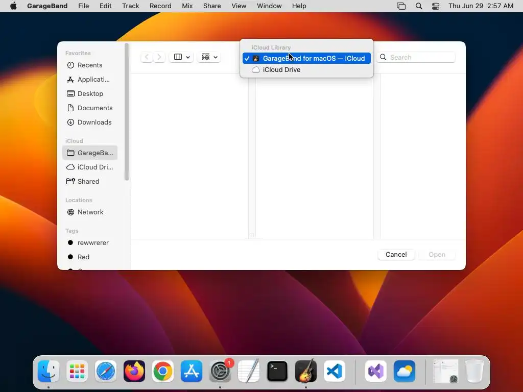Click the GarageBand guitar dock icon
Viewport: 523px width, 392px height.
click(306, 371)
